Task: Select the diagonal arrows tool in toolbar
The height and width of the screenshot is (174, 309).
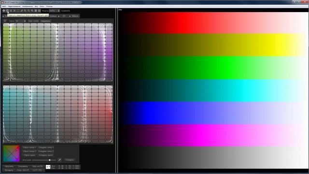Action: pyautogui.click(x=14, y=11)
